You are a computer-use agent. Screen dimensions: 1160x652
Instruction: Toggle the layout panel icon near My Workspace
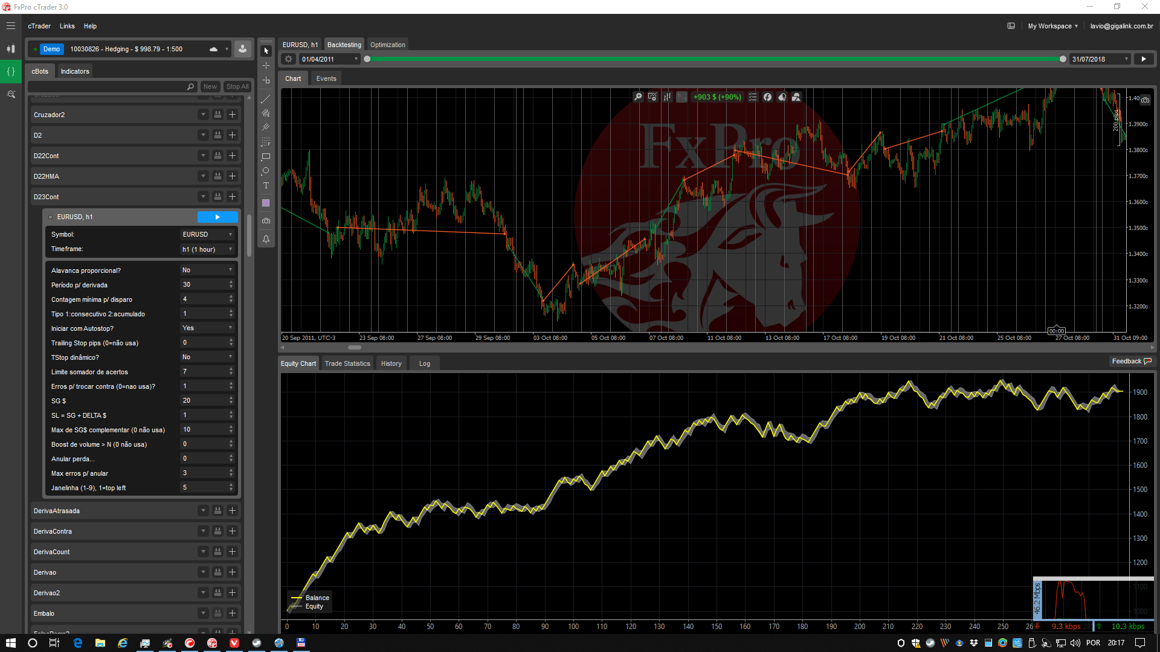(x=1011, y=26)
